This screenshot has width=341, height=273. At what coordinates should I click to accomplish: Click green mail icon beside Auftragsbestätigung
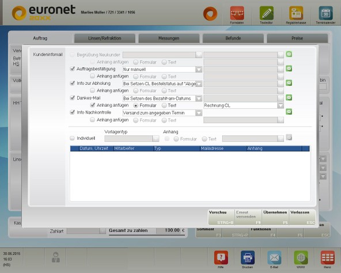(x=289, y=69)
